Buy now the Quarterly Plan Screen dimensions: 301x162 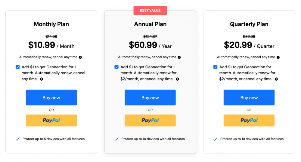coord(249,98)
